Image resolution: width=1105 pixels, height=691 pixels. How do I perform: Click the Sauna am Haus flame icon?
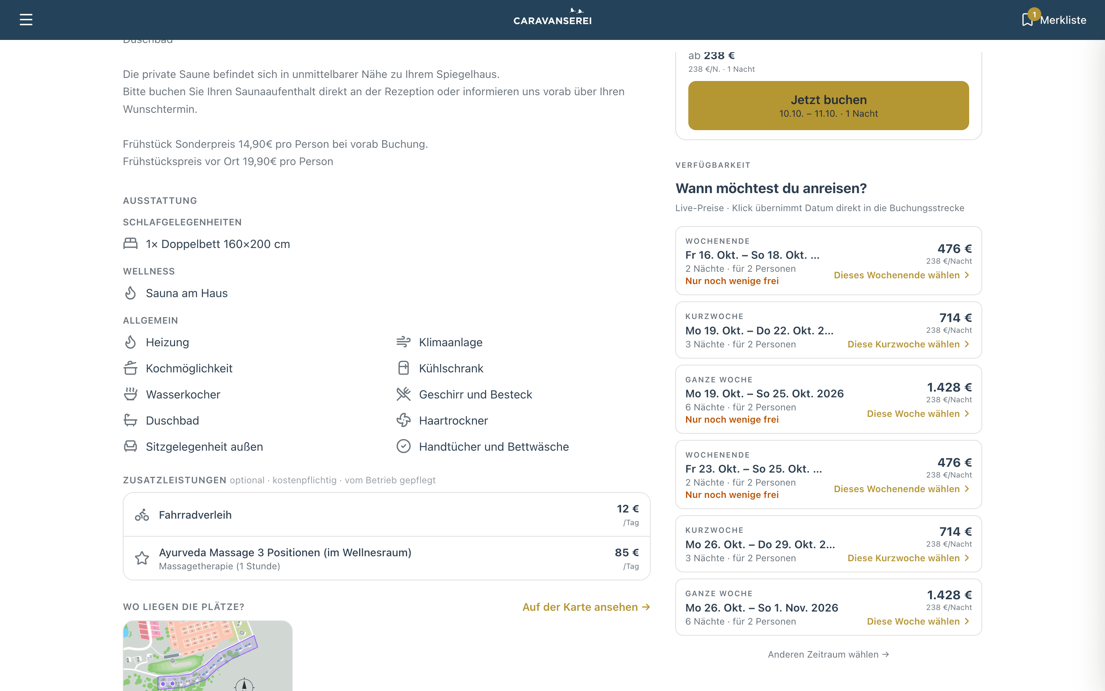coord(130,293)
